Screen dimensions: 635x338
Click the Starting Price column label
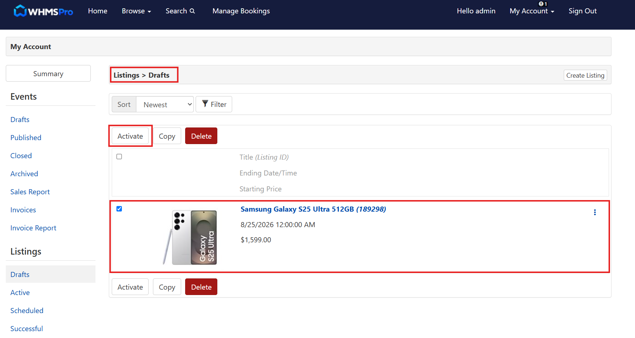point(260,189)
